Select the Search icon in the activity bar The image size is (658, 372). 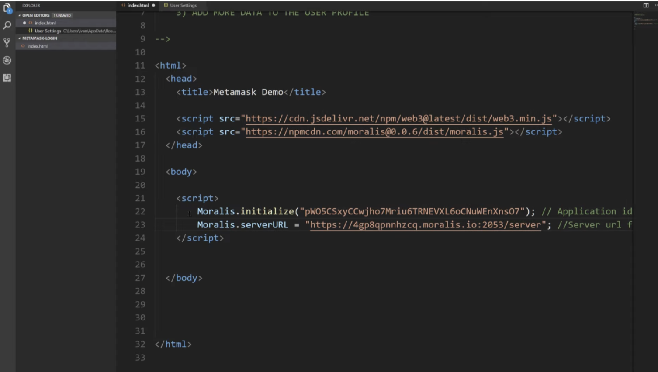pos(7,25)
